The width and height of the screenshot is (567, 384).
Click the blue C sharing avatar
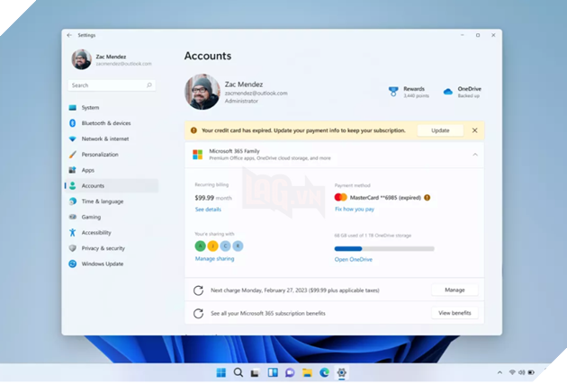click(225, 246)
